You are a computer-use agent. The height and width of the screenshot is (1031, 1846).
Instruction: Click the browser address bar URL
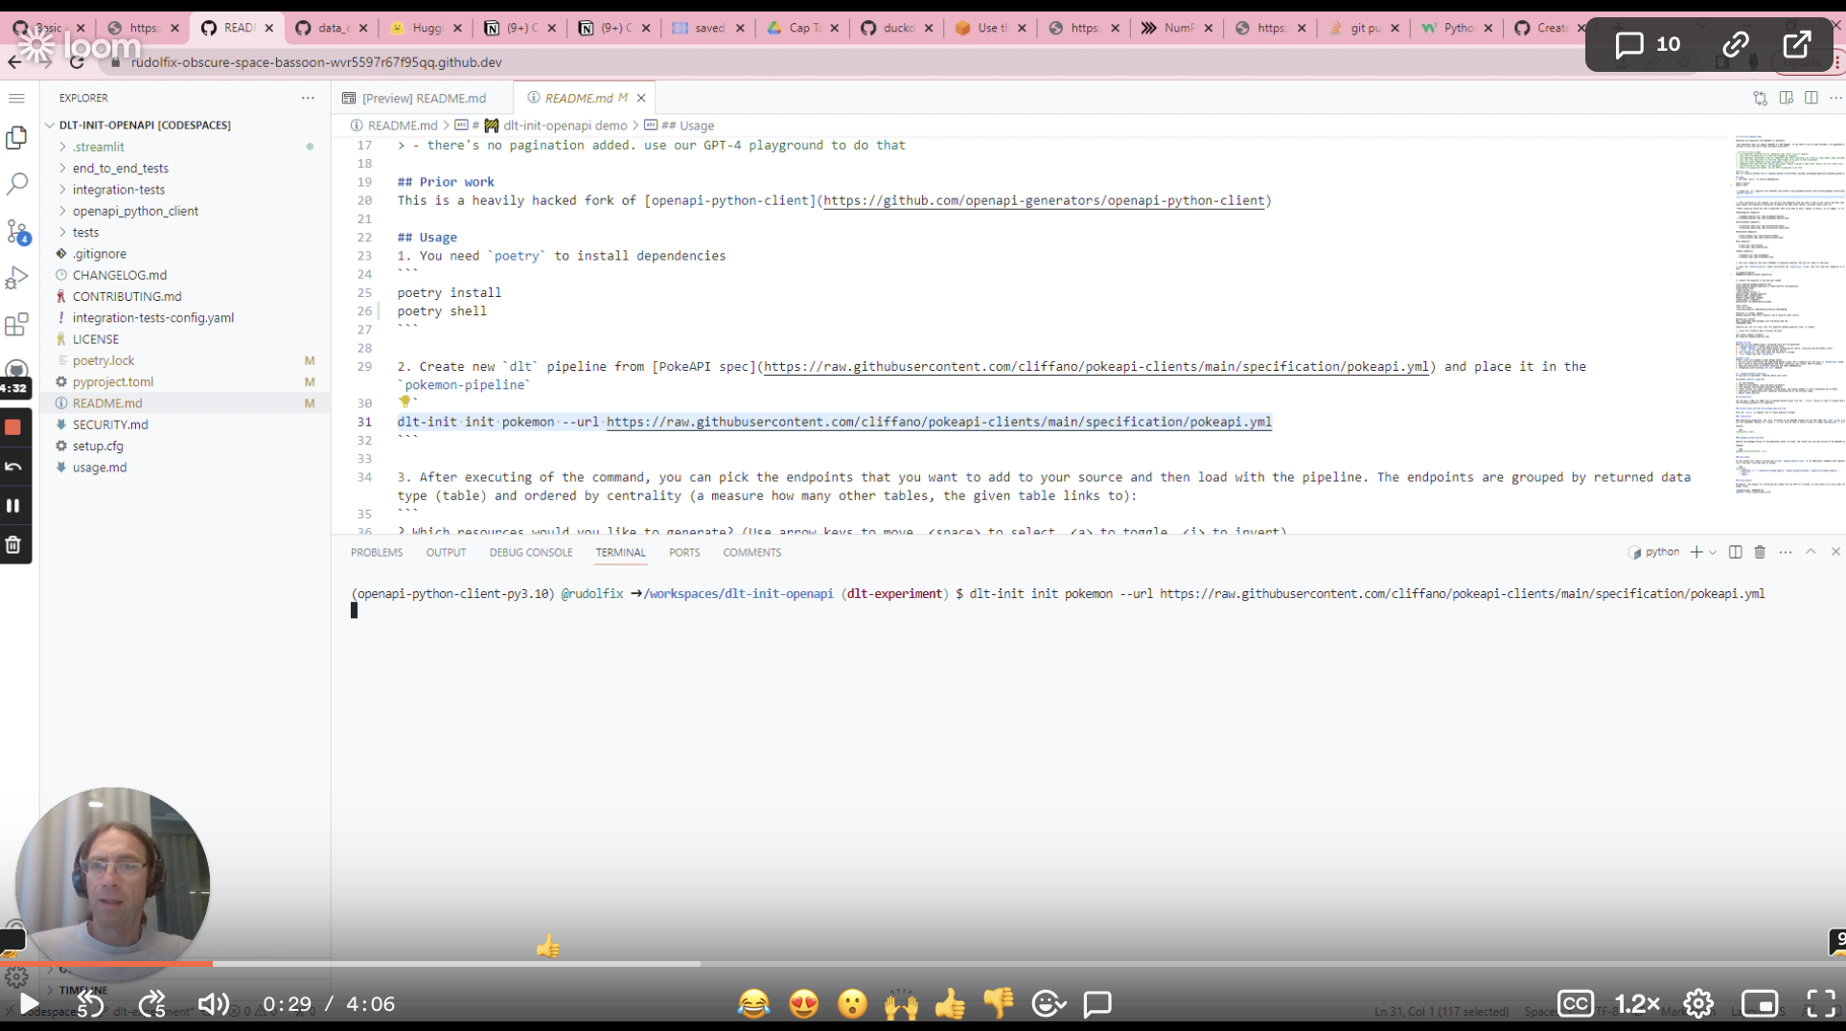(316, 62)
